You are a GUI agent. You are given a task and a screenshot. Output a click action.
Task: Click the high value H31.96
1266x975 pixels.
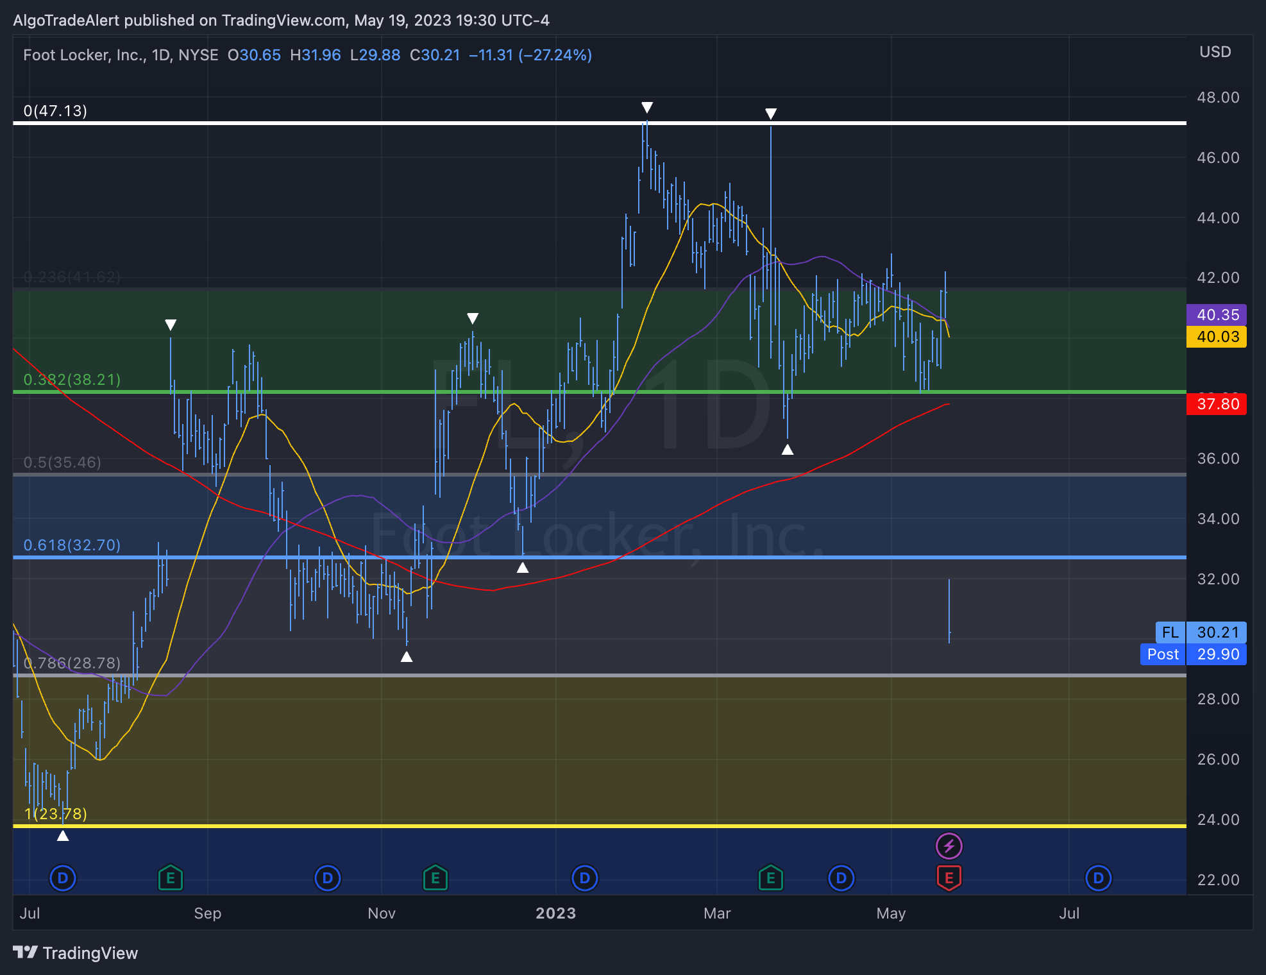(316, 55)
